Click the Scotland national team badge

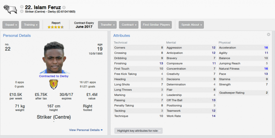point(54,84)
